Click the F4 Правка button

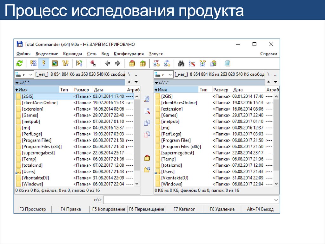[70, 209]
